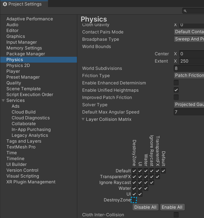Open Contact Pairs Mode dropdown

click(x=189, y=32)
